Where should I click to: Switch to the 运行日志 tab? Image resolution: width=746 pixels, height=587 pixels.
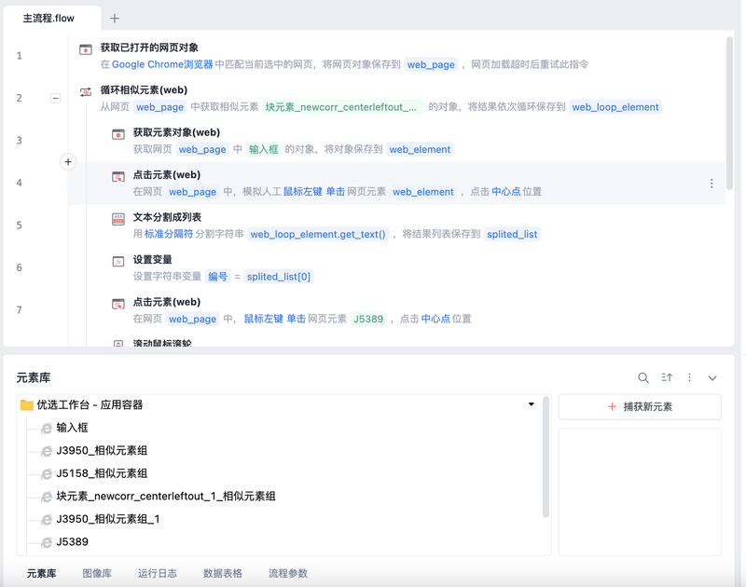[x=157, y=573]
